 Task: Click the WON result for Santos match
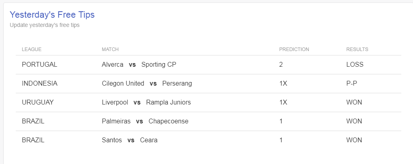tap(354, 140)
